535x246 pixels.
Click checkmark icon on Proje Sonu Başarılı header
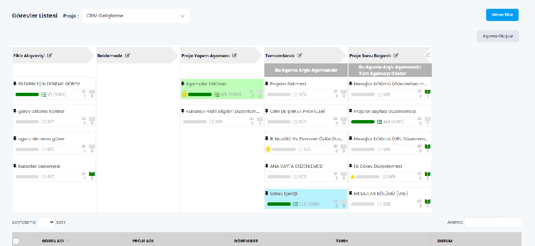[428, 55]
